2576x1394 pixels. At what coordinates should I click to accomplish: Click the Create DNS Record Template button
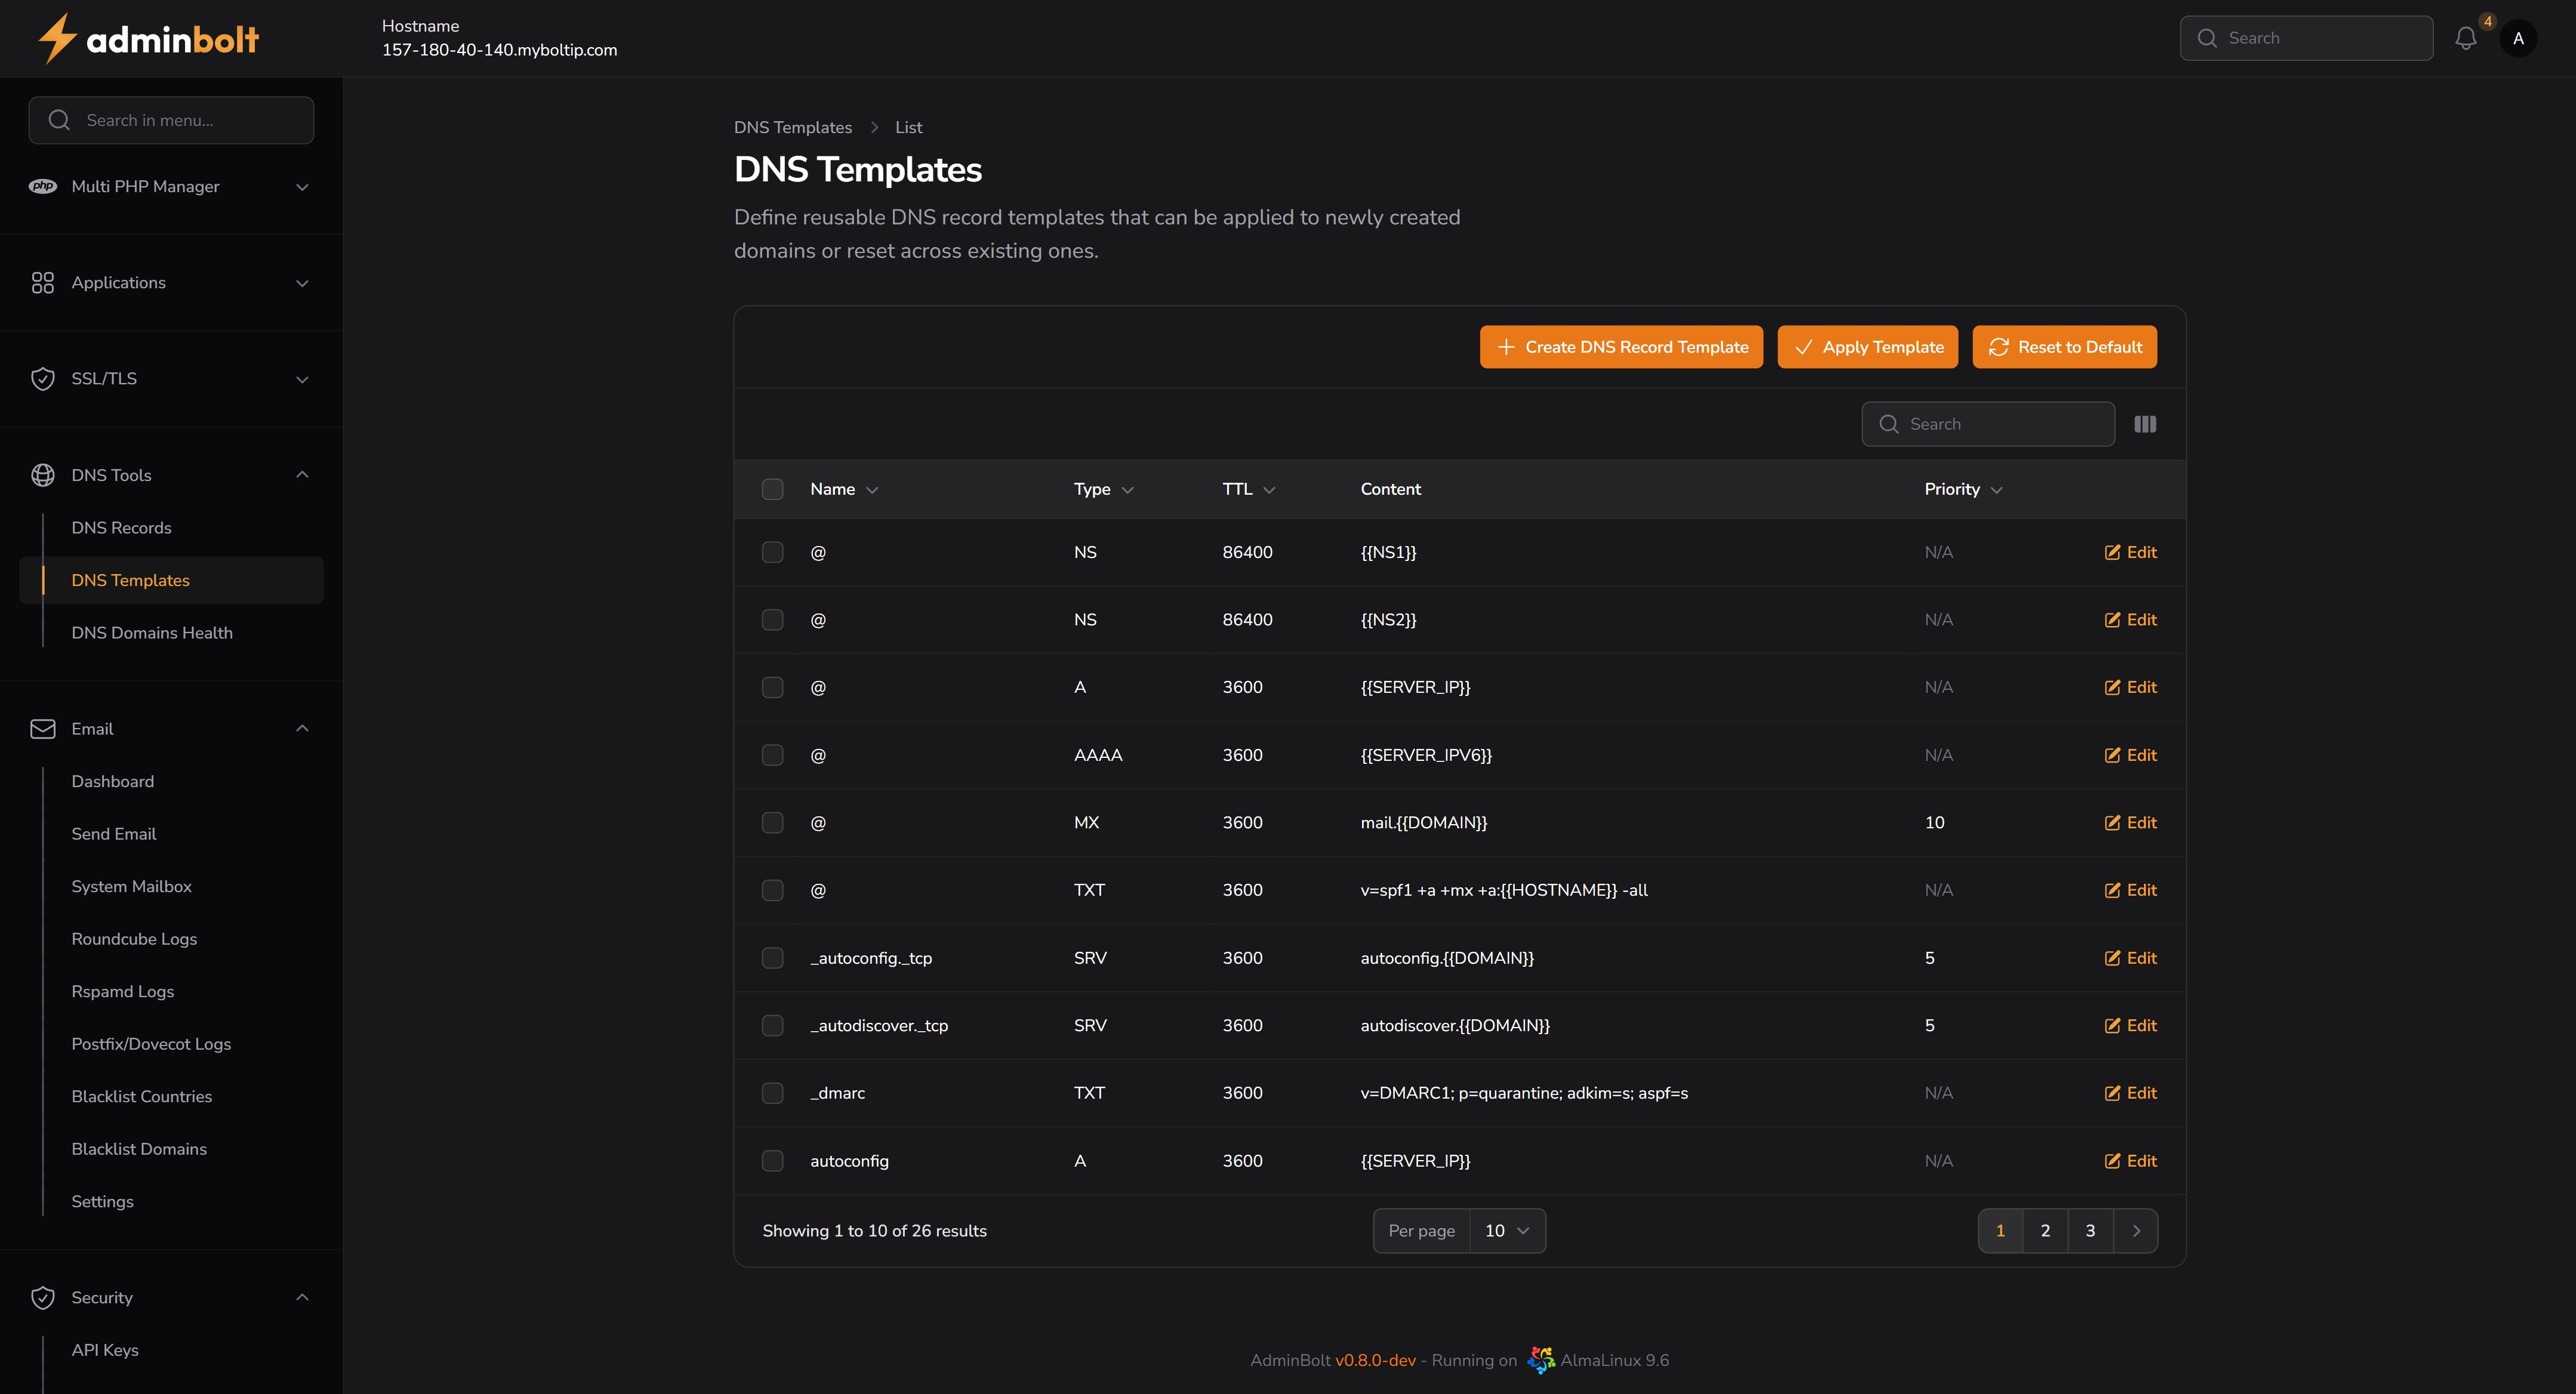coord(1621,346)
